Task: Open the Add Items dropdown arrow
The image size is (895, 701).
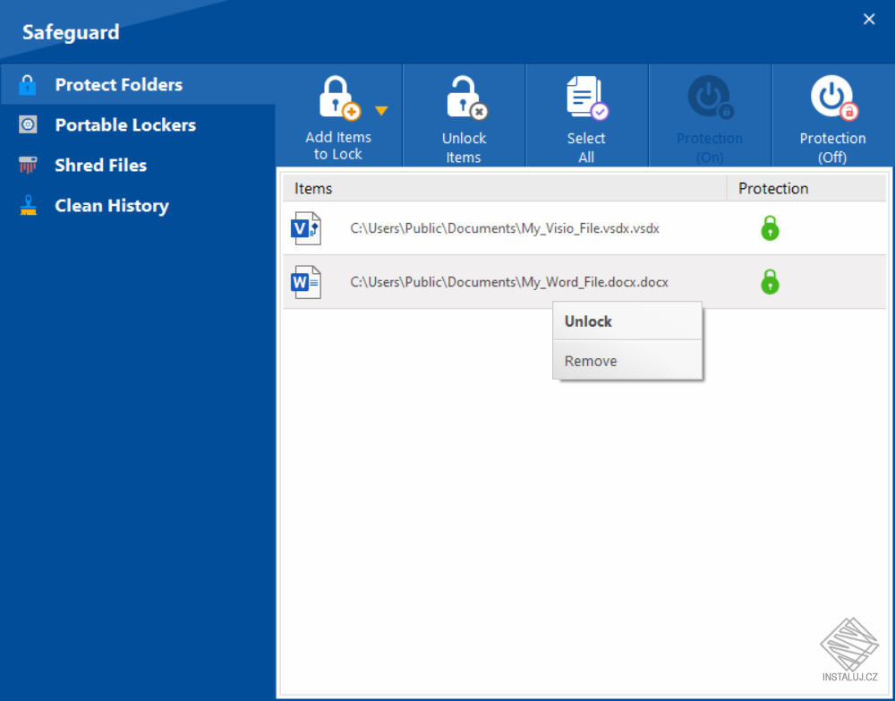Action: point(381,109)
